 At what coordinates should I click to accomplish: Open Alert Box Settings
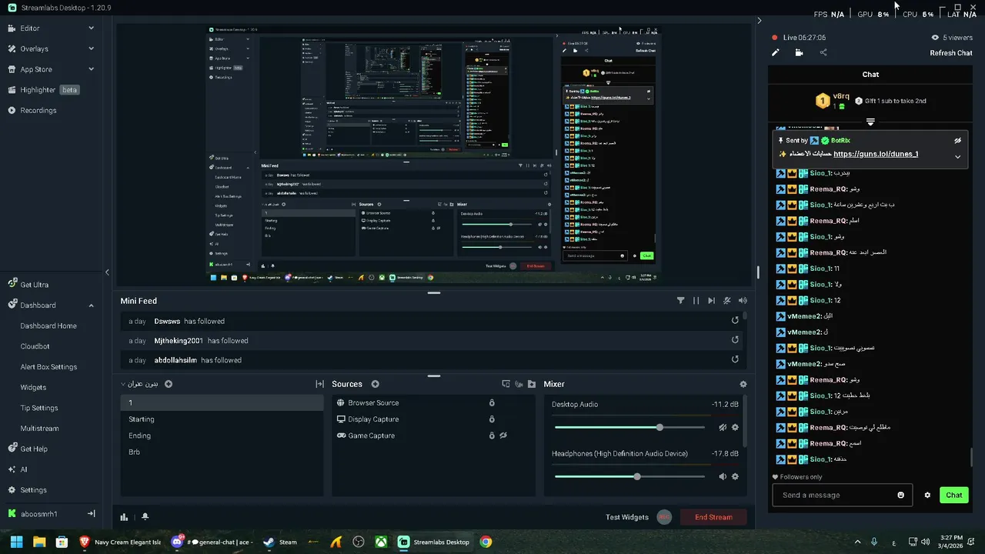pos(48,367)
